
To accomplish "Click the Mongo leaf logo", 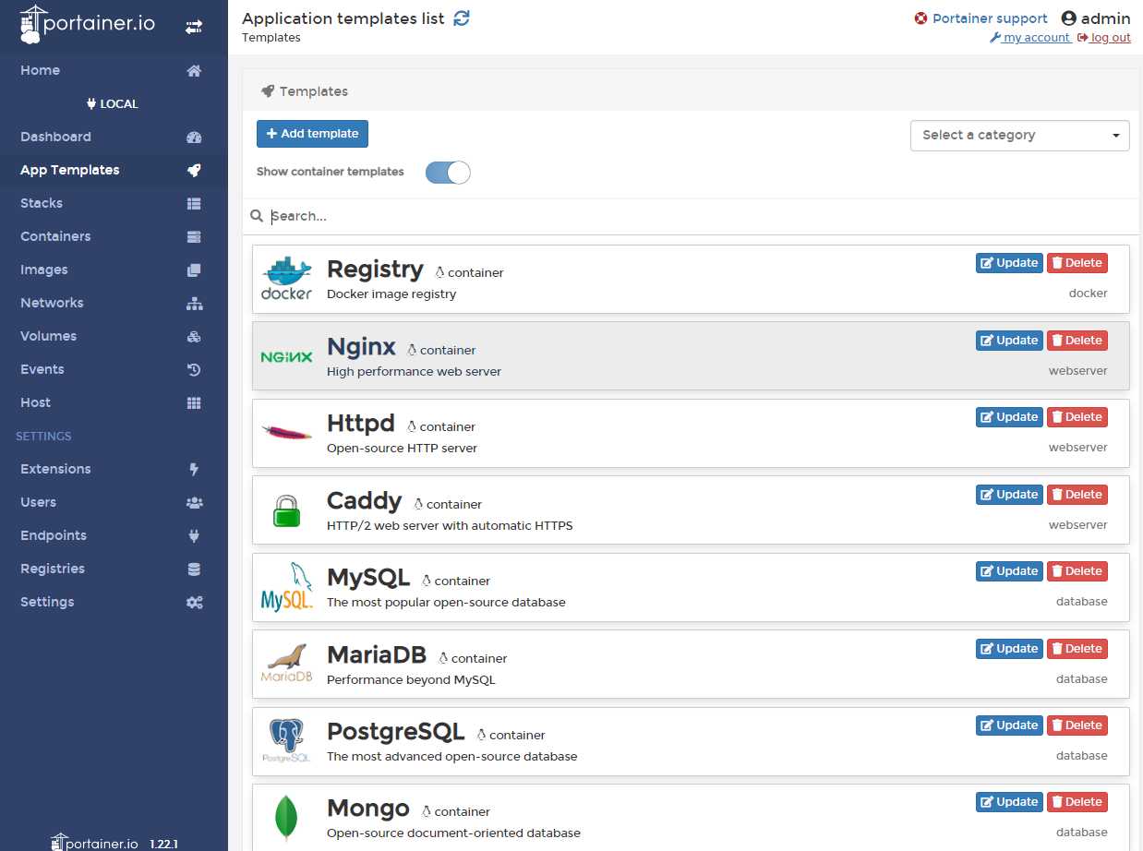I will pyautogui.click(x=286, y=817).
